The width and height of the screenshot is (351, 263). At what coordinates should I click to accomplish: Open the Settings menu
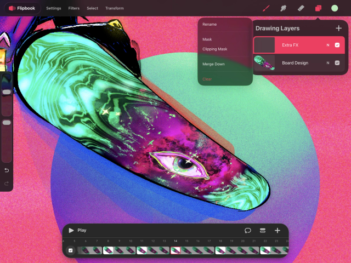(54, 8)
